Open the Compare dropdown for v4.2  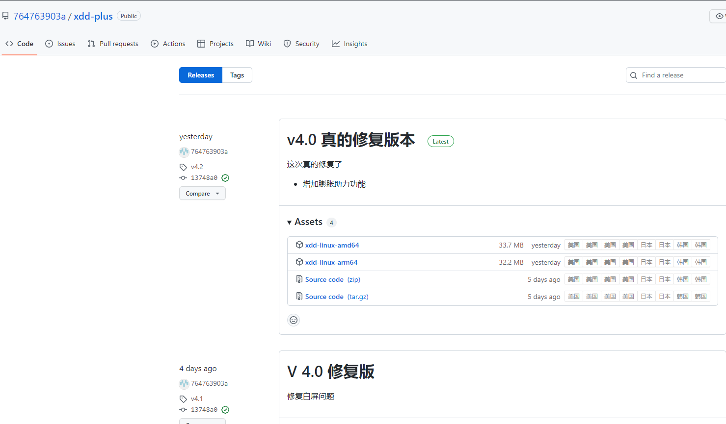pyautogui.click(x=202, y=194)
